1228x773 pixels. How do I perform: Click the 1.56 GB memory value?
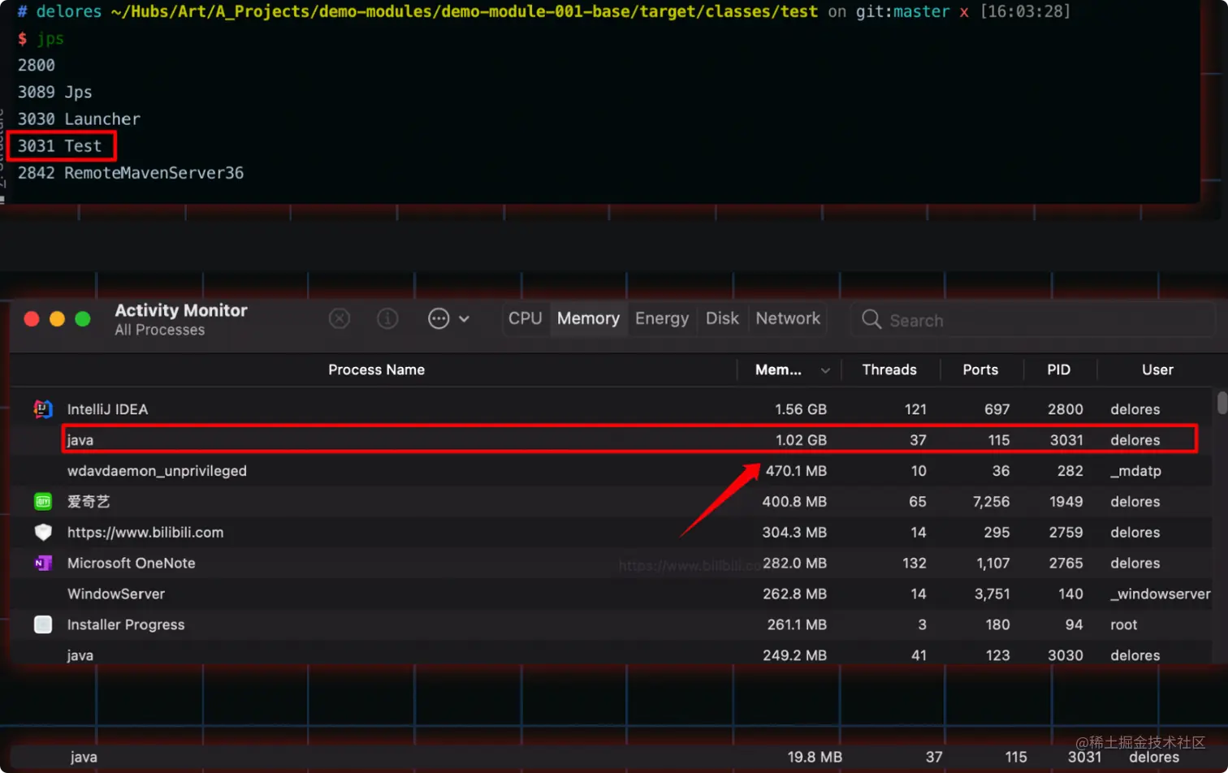pyautogui.click(x=801, y=409)
